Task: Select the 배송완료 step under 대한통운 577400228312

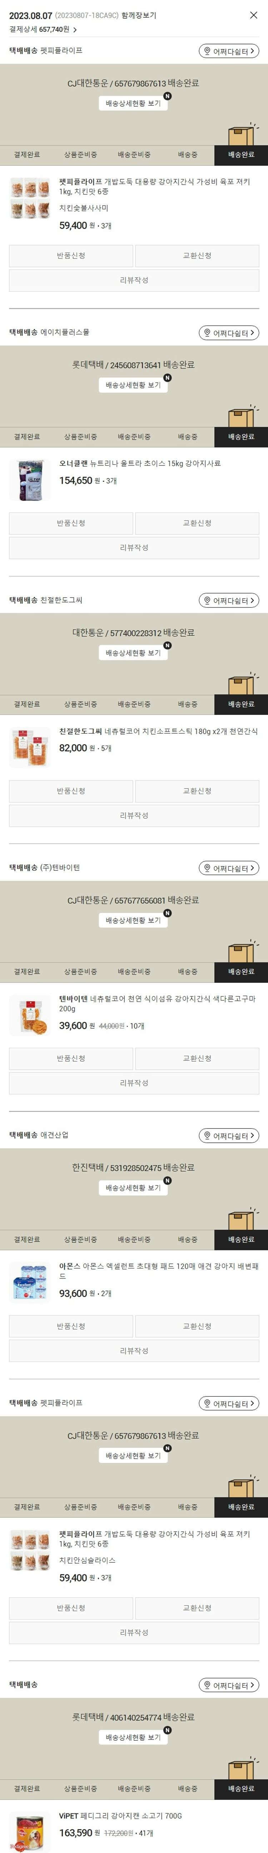Action: (241, 704)
